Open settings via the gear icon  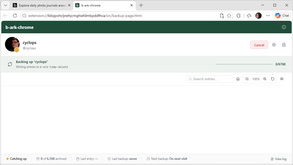click(274, 45)
